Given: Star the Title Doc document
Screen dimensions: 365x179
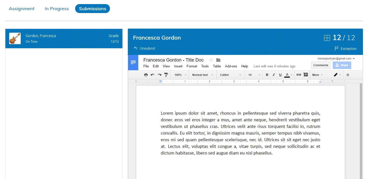Looking at the screenshot, I should [211, 60].
